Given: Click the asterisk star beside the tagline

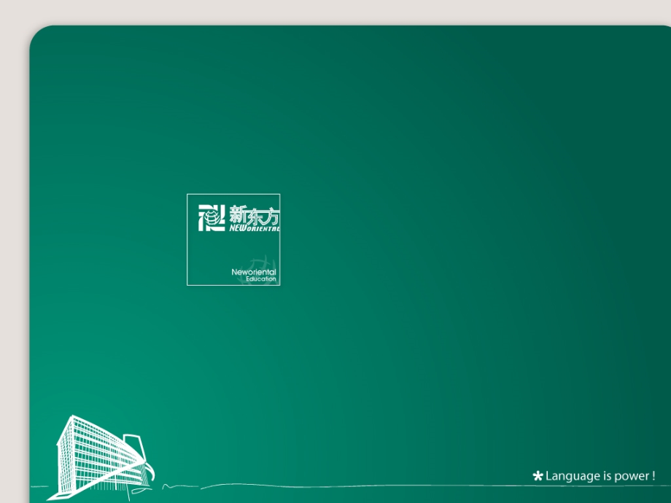Looking at the screenshot, I should 538,476.
